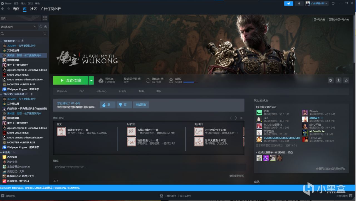This screenshot has height=201, width=356.
Task: Go to next post-game summary
Action: (x=236, y=118)
